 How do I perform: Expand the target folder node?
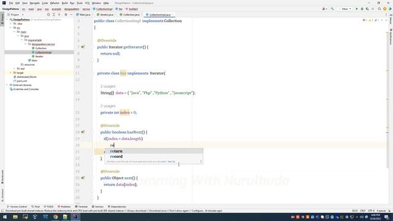pos(11,72)
